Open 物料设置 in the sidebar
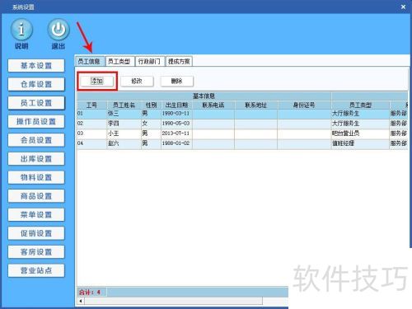412x309 pixels. point(36,177)
